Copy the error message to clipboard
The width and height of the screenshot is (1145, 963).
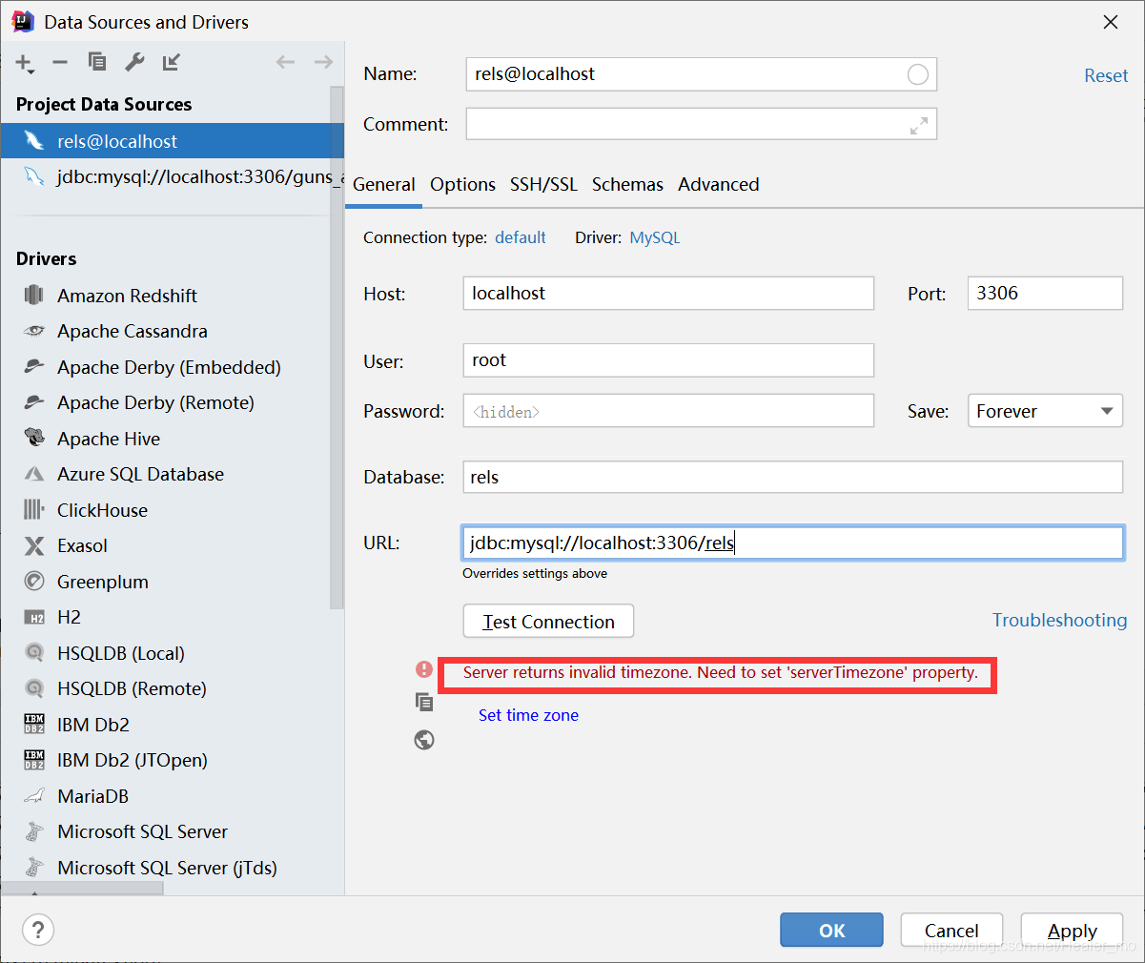coord(424,703)
